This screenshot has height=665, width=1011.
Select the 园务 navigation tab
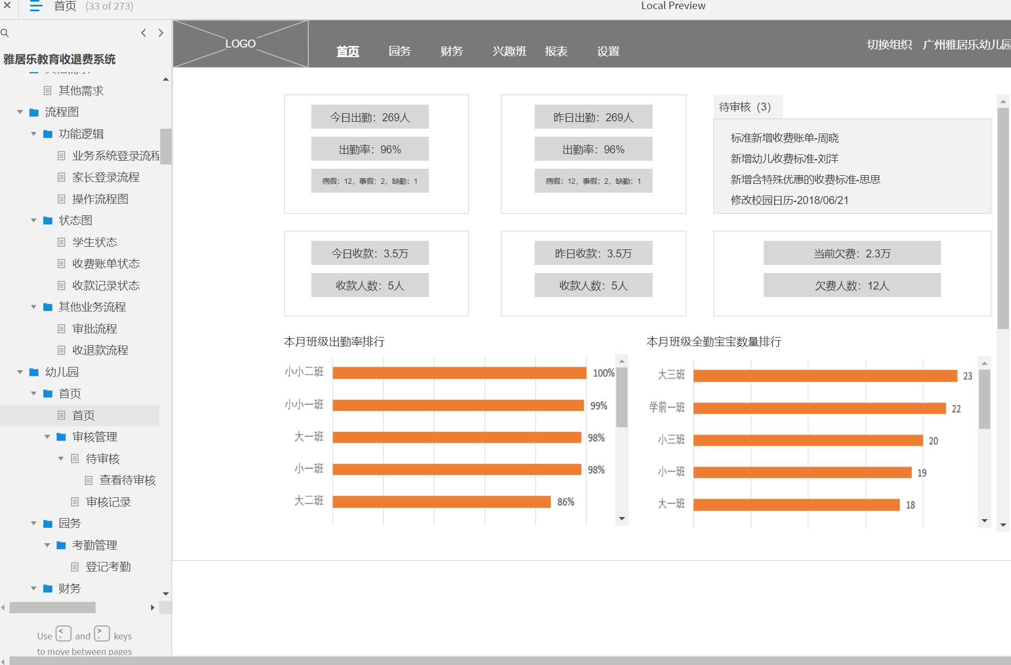(399, 51)
